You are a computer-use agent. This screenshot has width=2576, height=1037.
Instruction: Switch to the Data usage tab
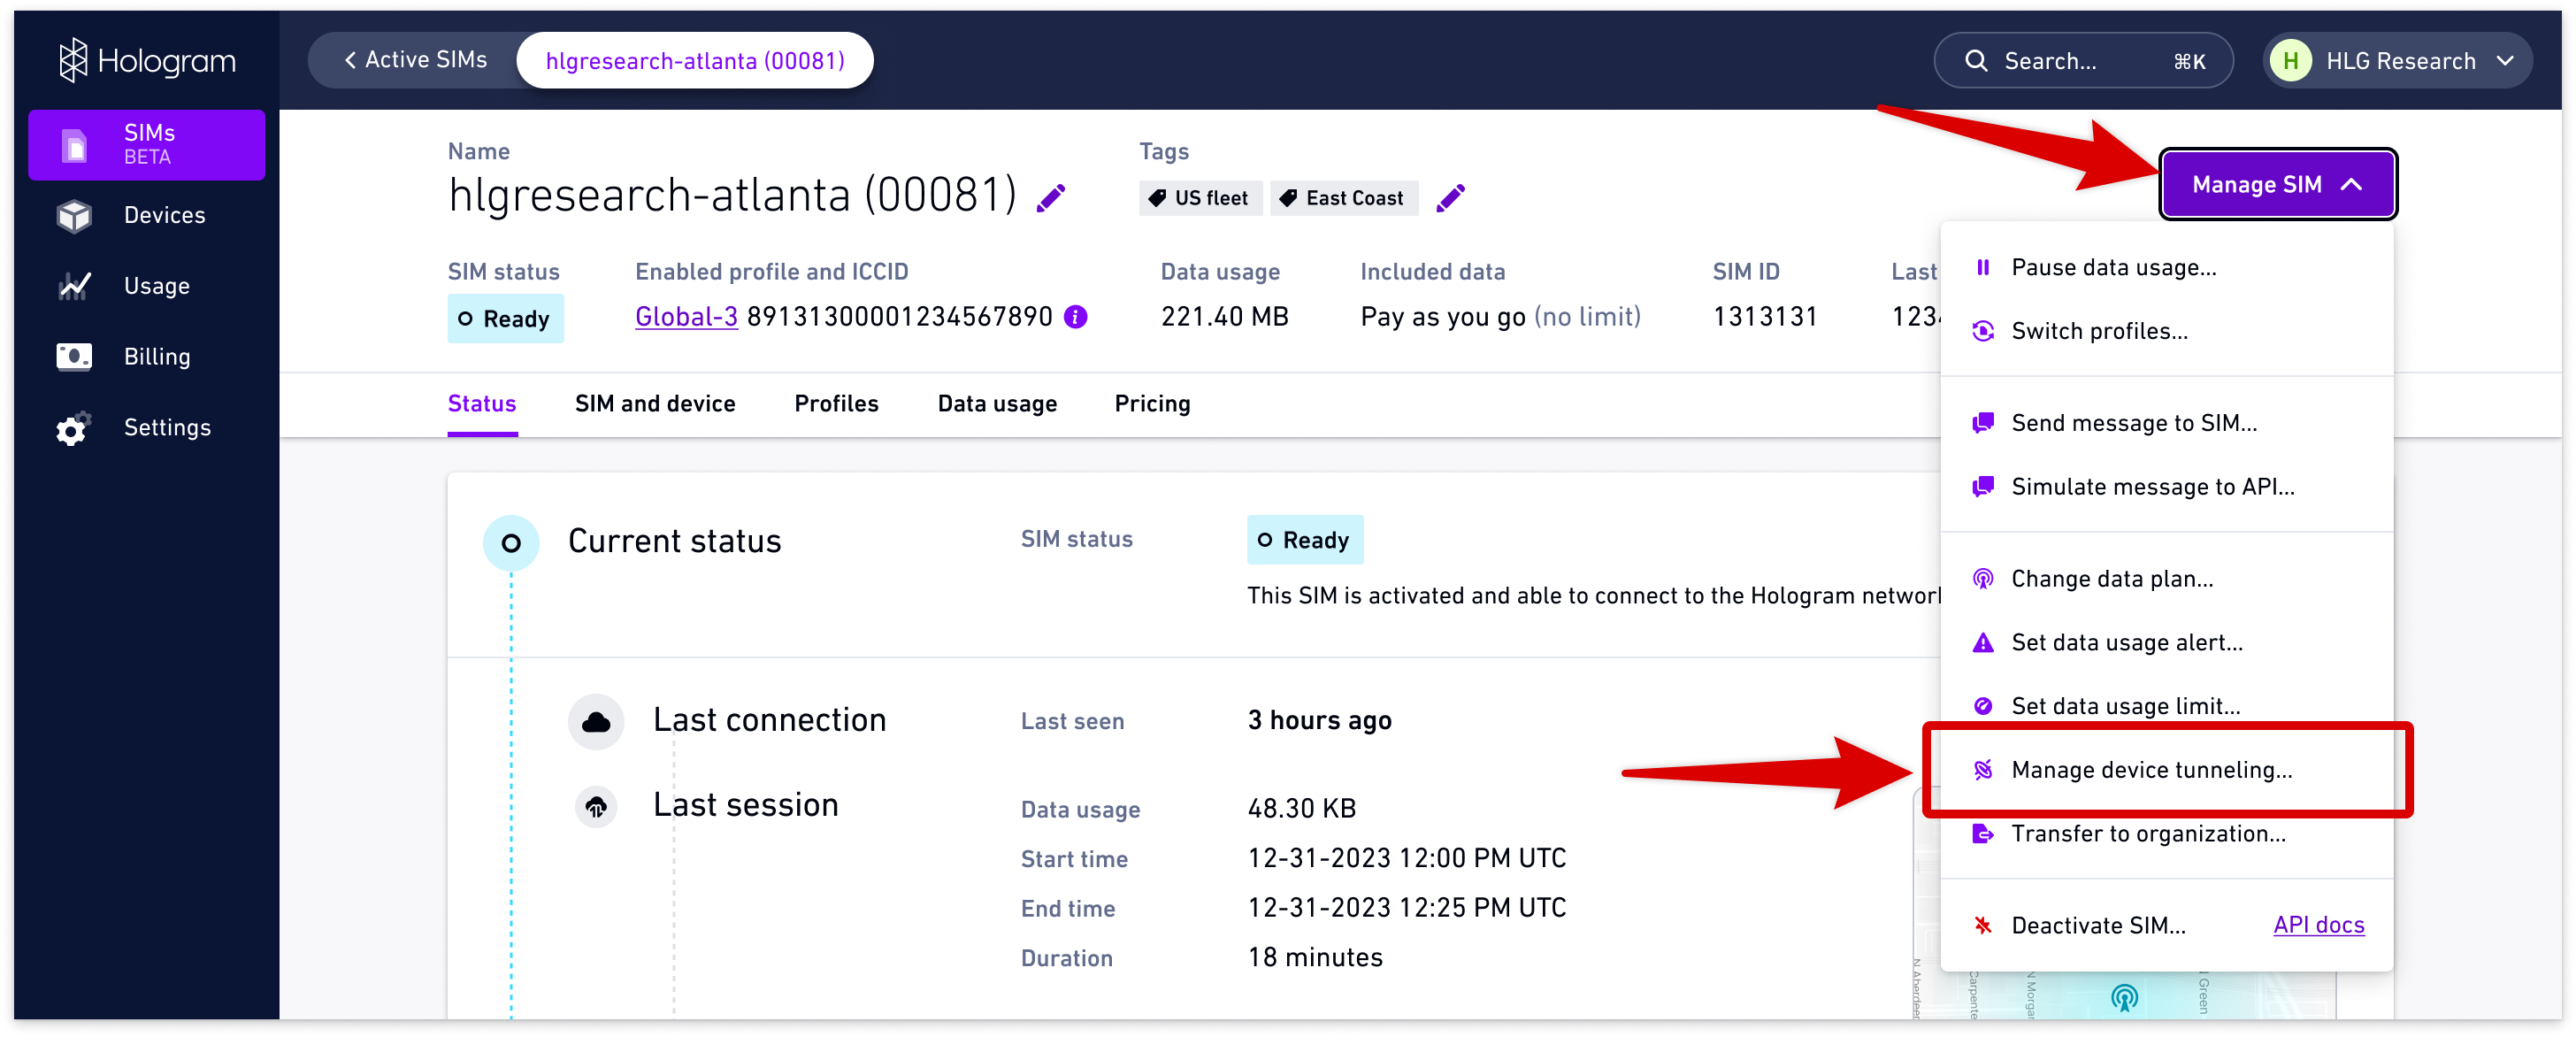(997, 404)
